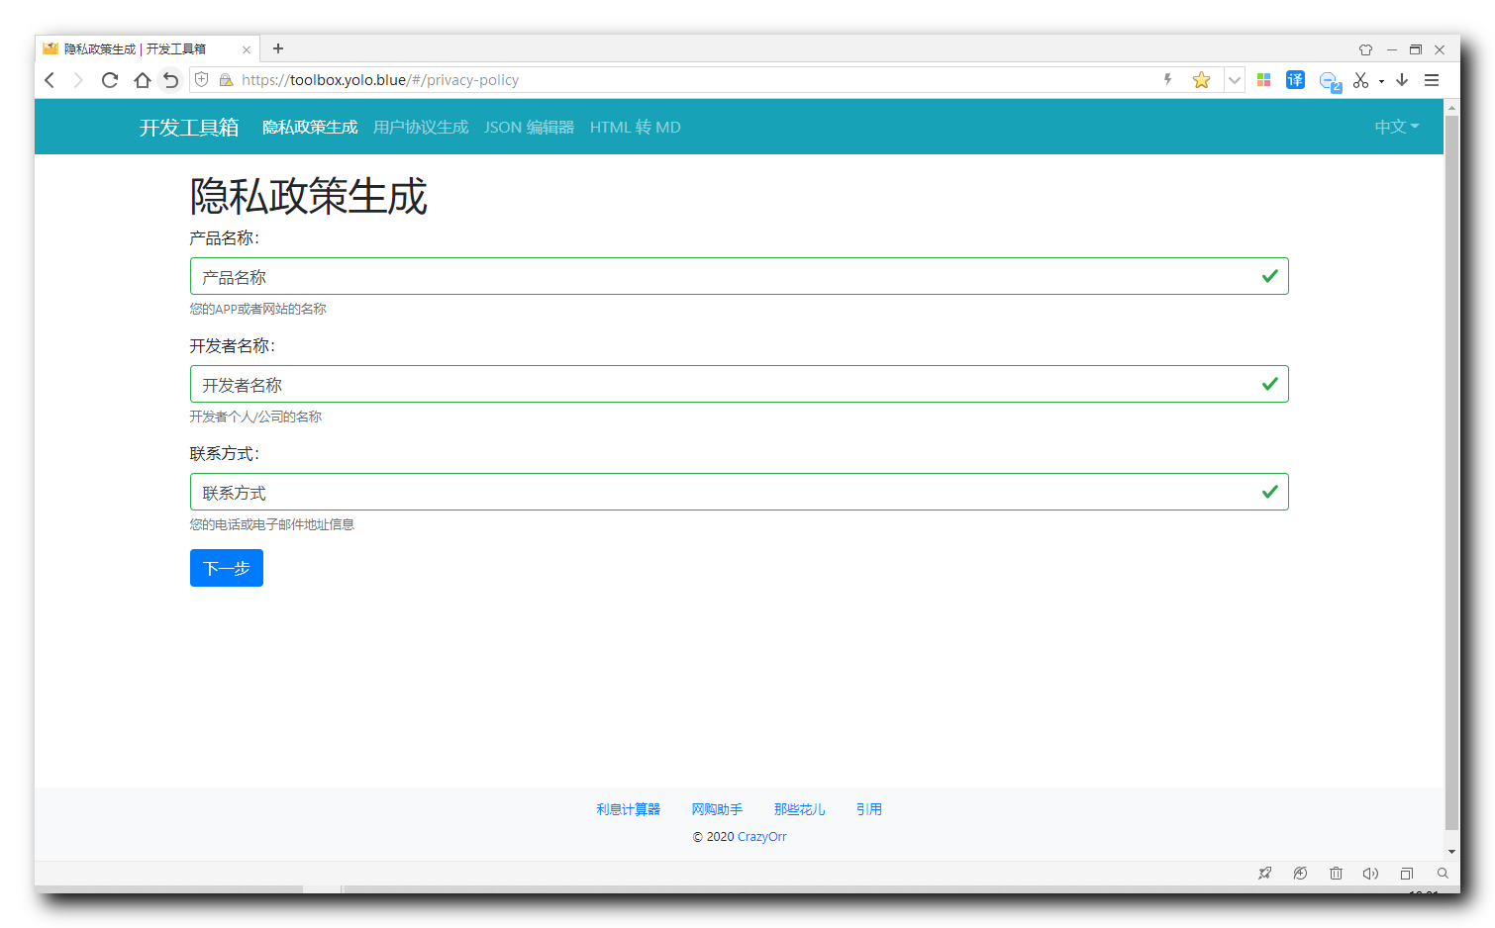Open downloads via the arrow icon

pyautogui.click(x=1402, y=80)
